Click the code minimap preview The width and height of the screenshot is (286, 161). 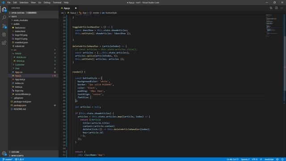tap(274, 25)
